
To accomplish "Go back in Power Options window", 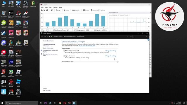I will (42, 37).
